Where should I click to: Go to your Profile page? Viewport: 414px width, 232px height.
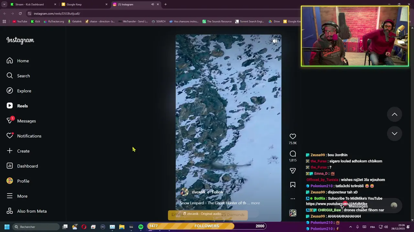point(18,181)
